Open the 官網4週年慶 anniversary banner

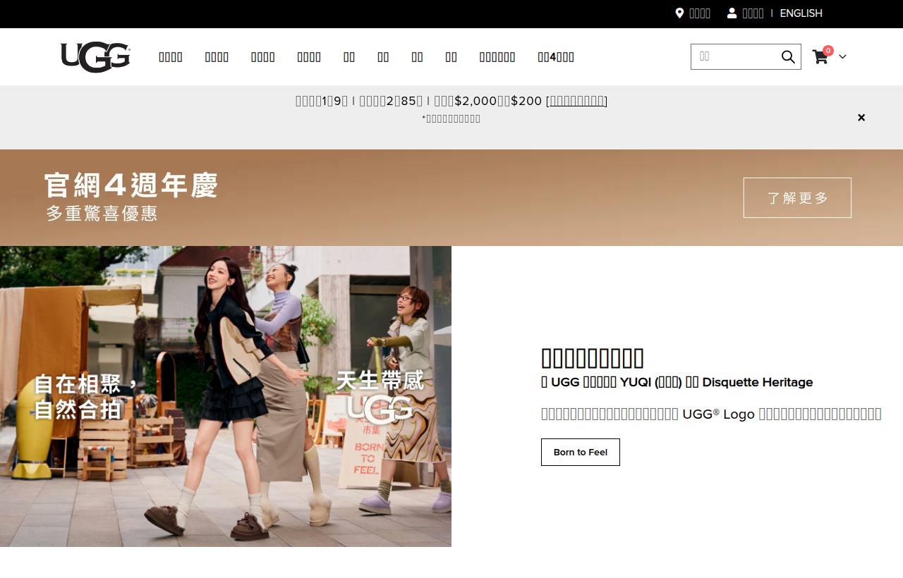[451, 197]
